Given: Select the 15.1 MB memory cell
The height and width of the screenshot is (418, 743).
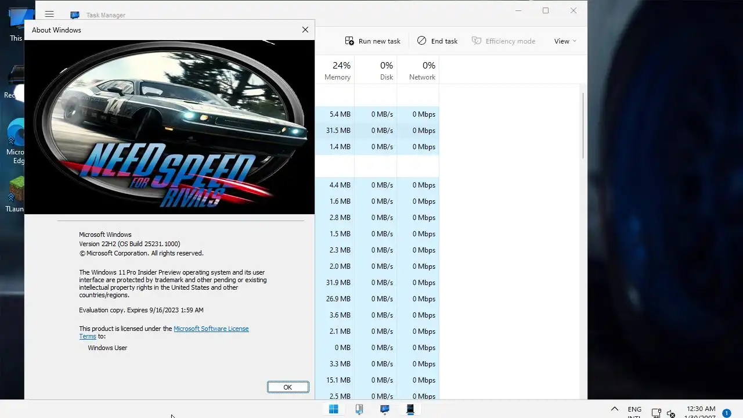Looking at the screenshot, I should click(335, 380).
